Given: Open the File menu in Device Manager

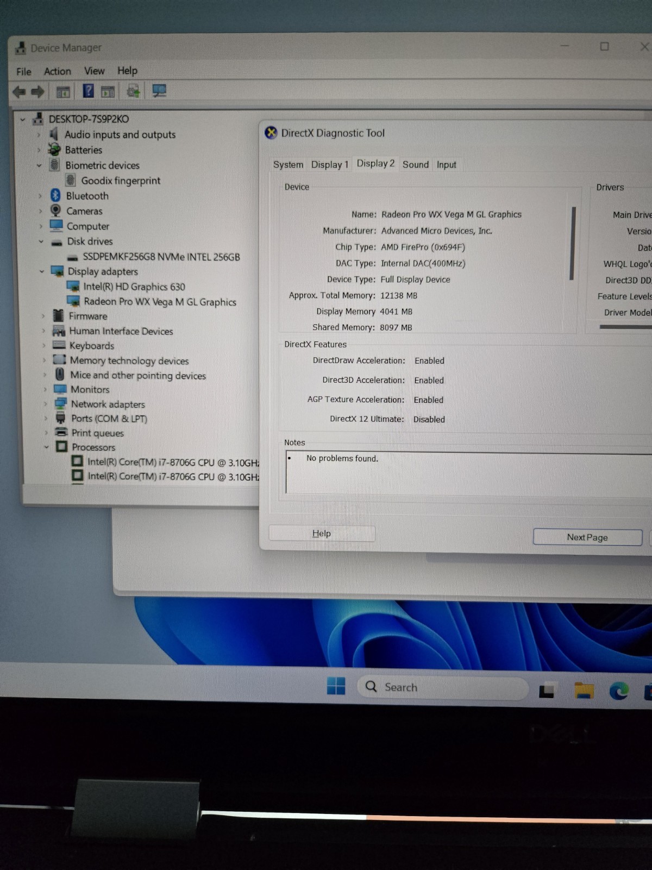Looking at the screenshot, I should click(x=24, y=72).
